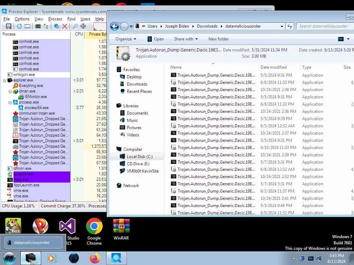Open the media player taskbar icon
Screen dimensions: 354x265
pyautogui.click(x=51, y=258)
